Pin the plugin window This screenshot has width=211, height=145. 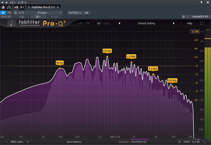tap(202, 2)
